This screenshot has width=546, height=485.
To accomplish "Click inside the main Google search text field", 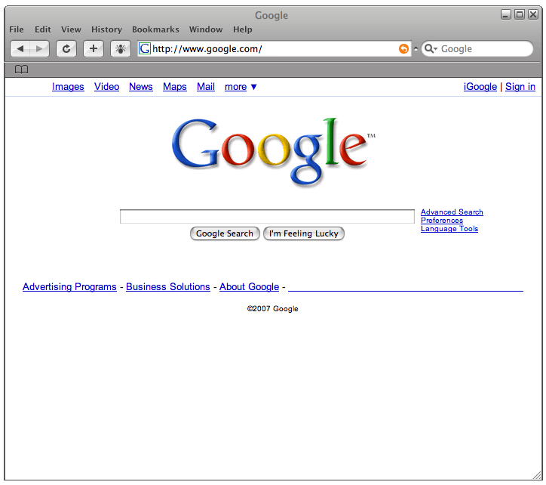I will pyautogui.click(x=267, y=217).
